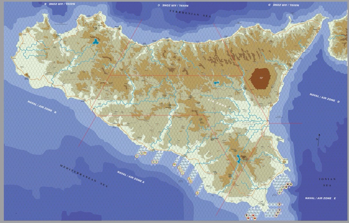Select the NAVAL / AIR ZONE E label
The width and height of the screenshot is (349, 223).
tap(320, 198)
